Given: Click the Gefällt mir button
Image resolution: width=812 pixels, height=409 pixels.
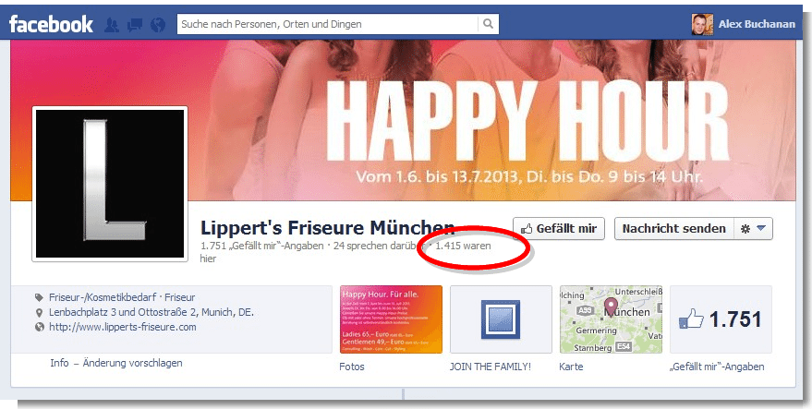Looking at the screenshot, I should point(559,228).
